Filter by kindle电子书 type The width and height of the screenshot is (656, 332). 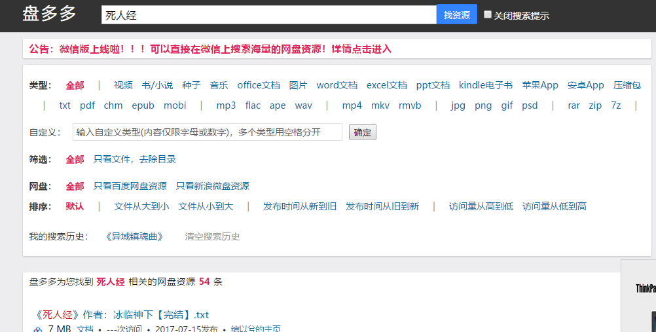pos(486,85)
